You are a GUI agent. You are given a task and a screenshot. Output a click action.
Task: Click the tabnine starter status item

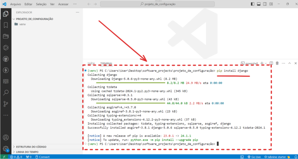point(277,157)
